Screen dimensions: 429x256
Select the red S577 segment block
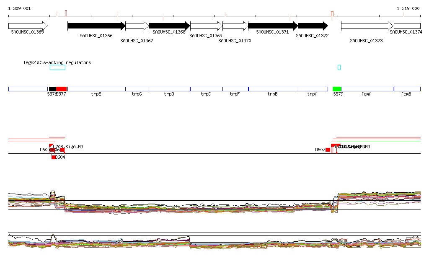61,89
